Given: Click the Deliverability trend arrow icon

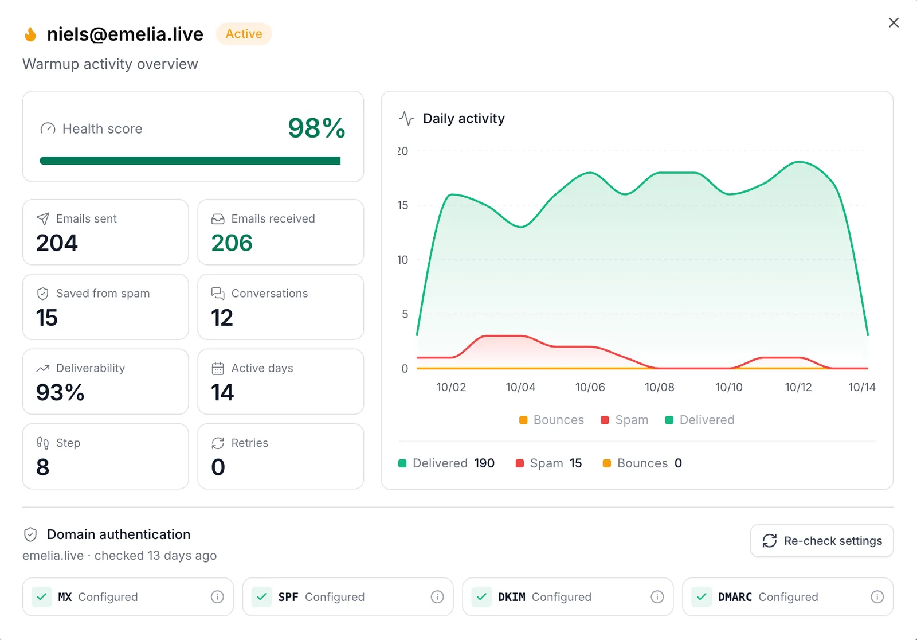Looking at the screenshot, I should coord(43,368).
